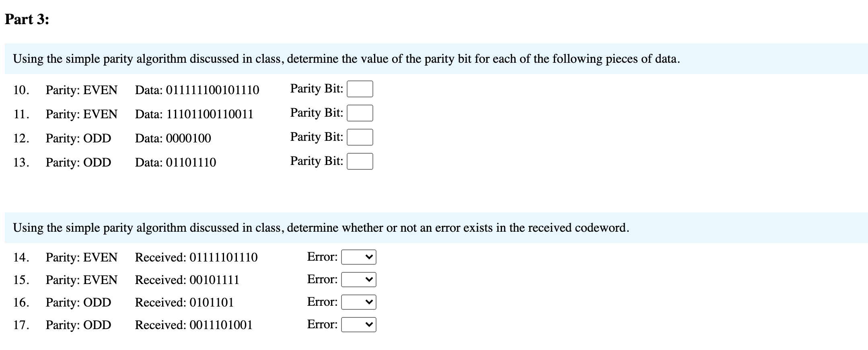Screen dimensions: 868x350
Task: Click the chevron on question 15's Error menu
Action: (x=369, y=280)
